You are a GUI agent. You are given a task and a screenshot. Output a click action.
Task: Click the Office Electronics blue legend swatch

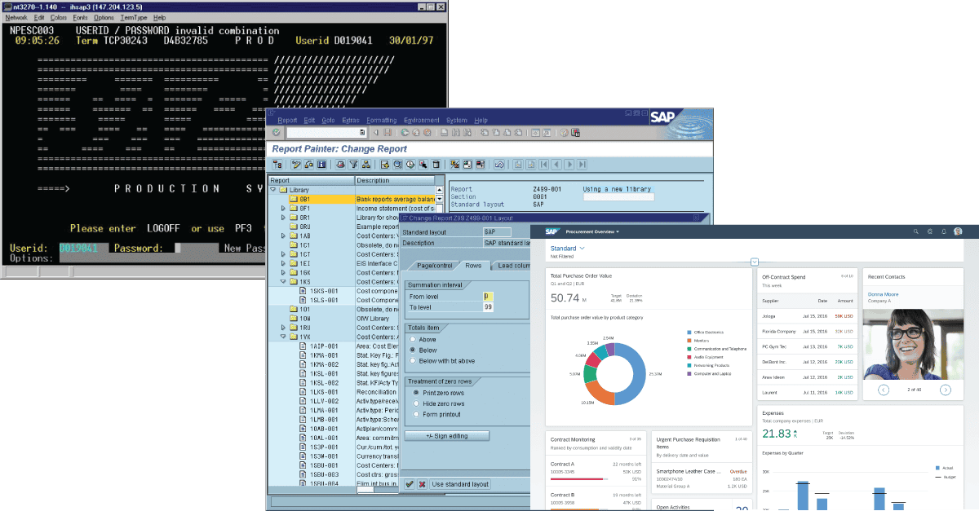point(689,333)
